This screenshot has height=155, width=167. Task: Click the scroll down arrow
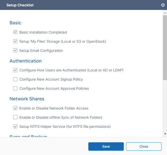click(165, 134)
